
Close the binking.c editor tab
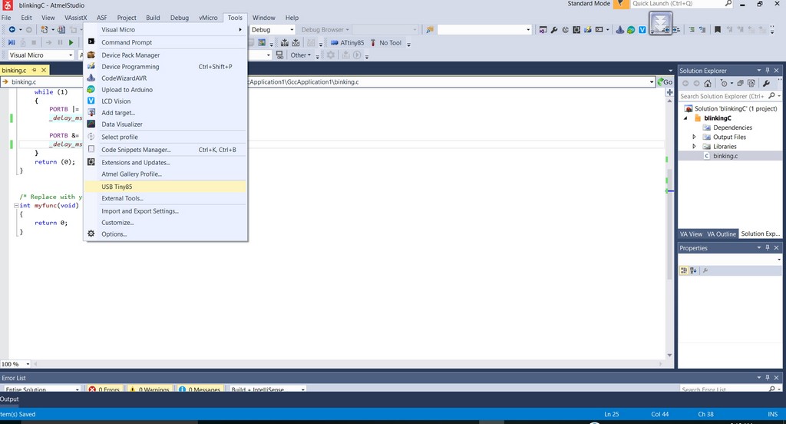(44, 70)
